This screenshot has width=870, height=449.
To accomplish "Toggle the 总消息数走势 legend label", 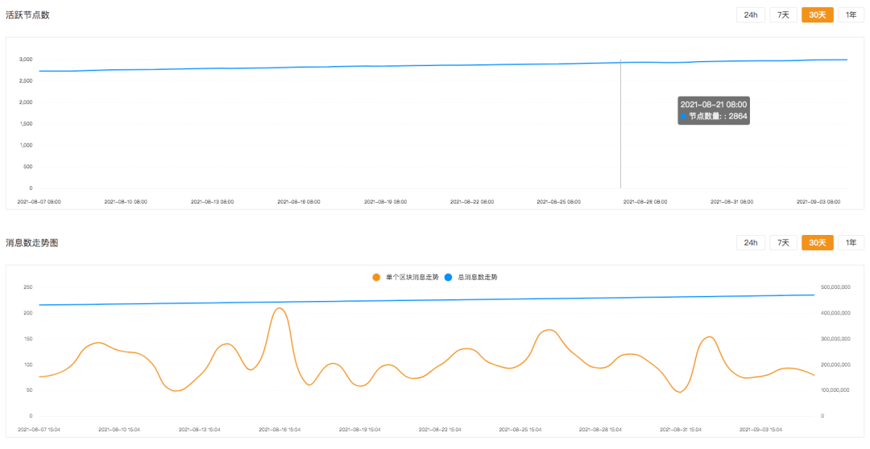I will pos(478,277).
